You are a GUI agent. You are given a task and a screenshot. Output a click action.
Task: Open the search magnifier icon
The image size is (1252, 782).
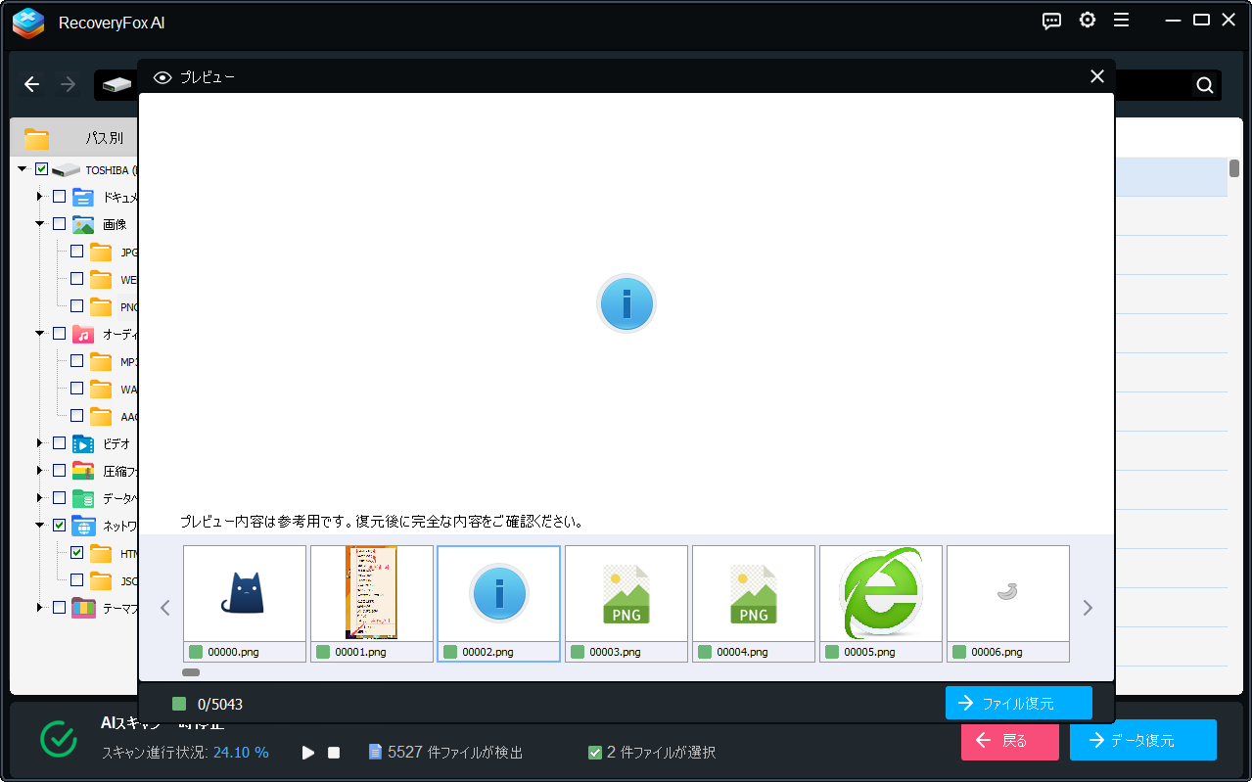point(1203,85)
